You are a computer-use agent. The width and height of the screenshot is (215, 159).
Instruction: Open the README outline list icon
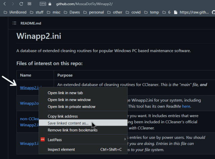pyautogui.click(x=14, y=23)
